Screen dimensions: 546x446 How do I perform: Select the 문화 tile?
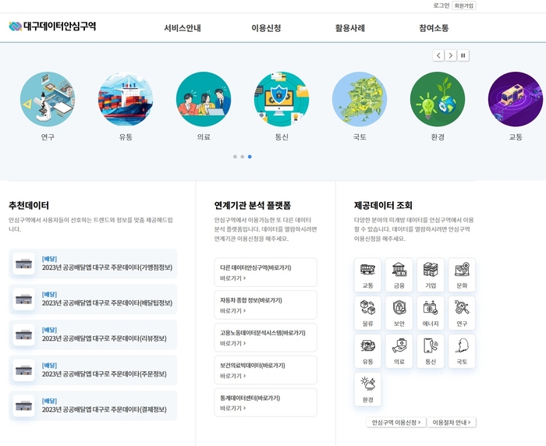pos(462,275)
